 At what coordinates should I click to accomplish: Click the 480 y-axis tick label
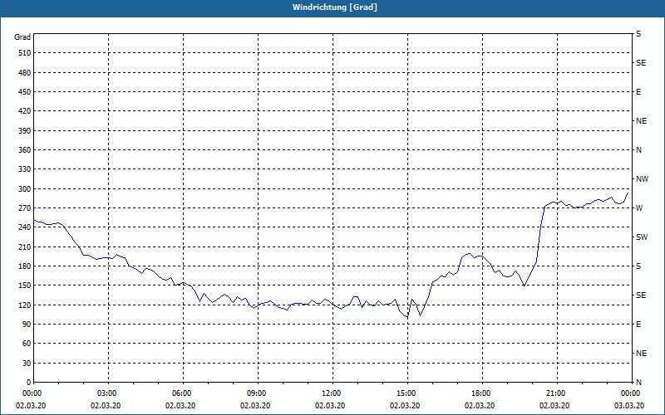pyautogui.click(x=25, y=72)
